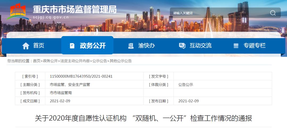Viewport: 287px width, 129px height.
Task: Click the article title about 2020年度自愿性认证机构
Action: point(143,118)
